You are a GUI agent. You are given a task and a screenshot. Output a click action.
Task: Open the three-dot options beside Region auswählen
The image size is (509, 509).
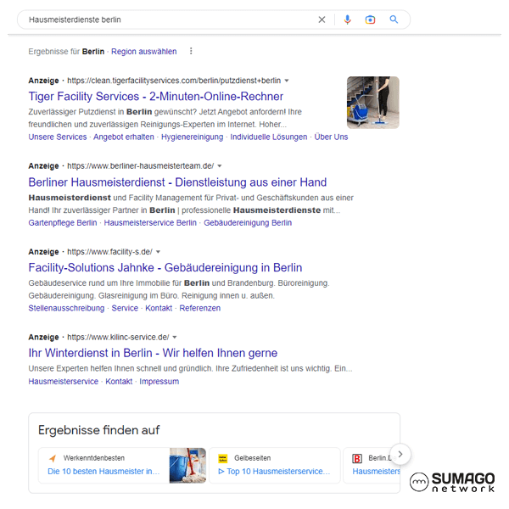point(191,51)
